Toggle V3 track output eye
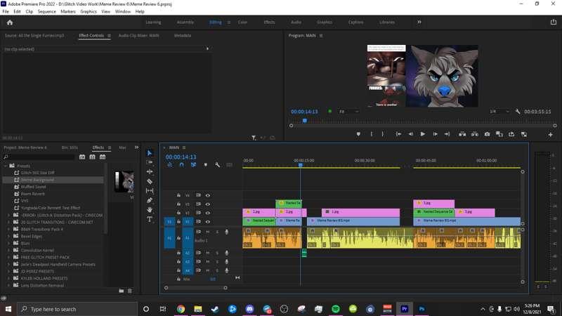 point(207,204)
